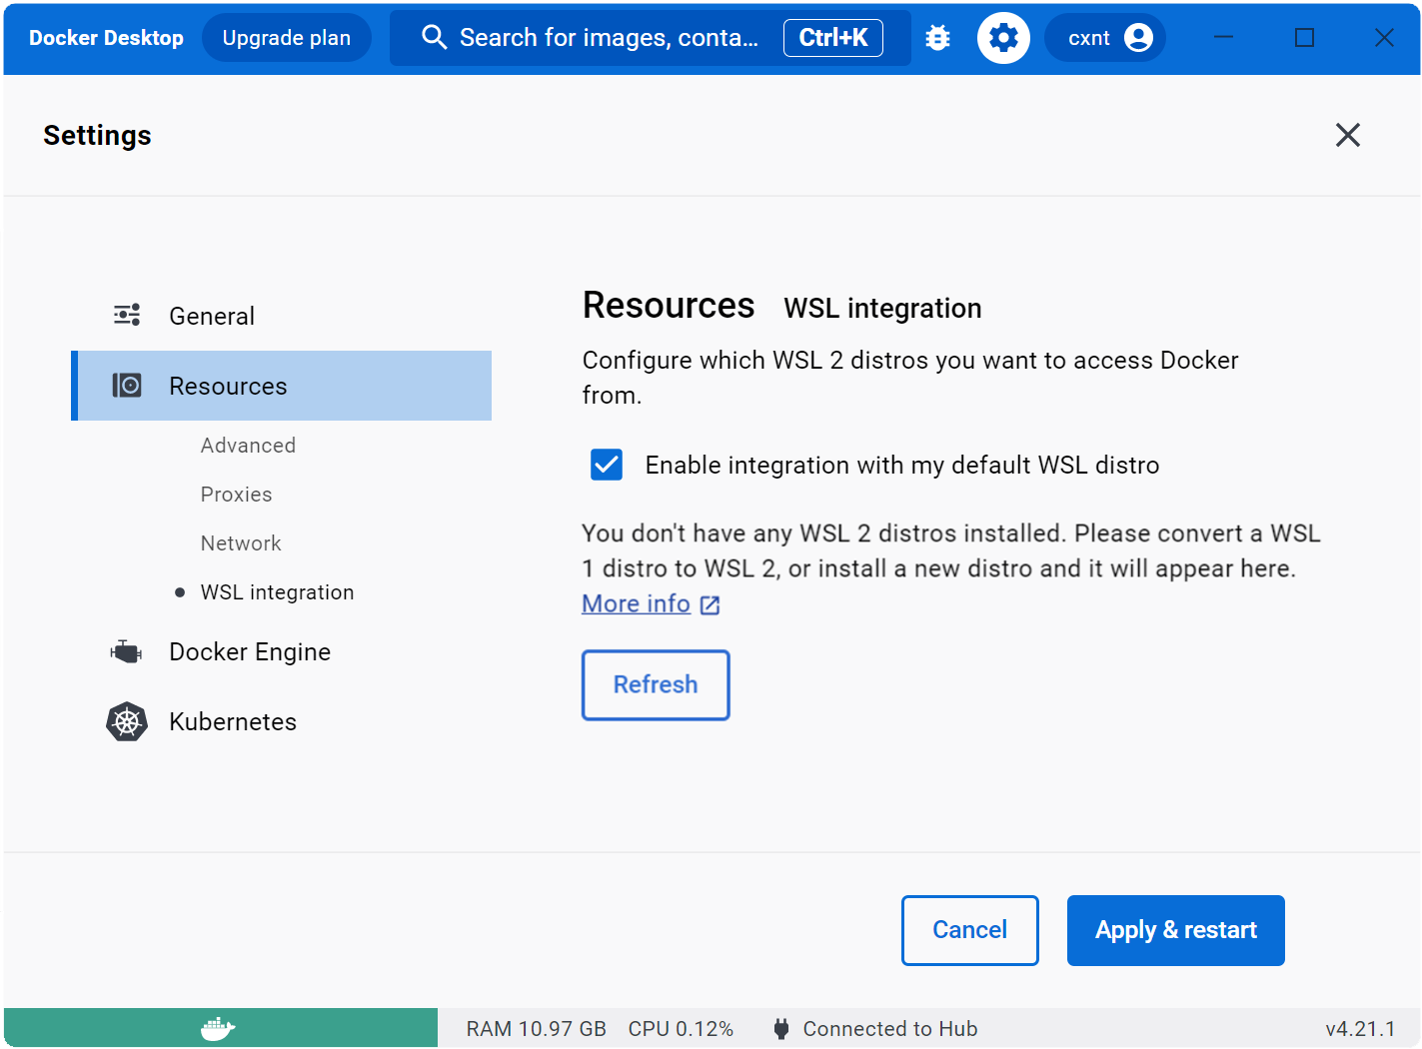Focus the search images and containers field
This screenshot has height=1049, width=1422.
[650, 38]
